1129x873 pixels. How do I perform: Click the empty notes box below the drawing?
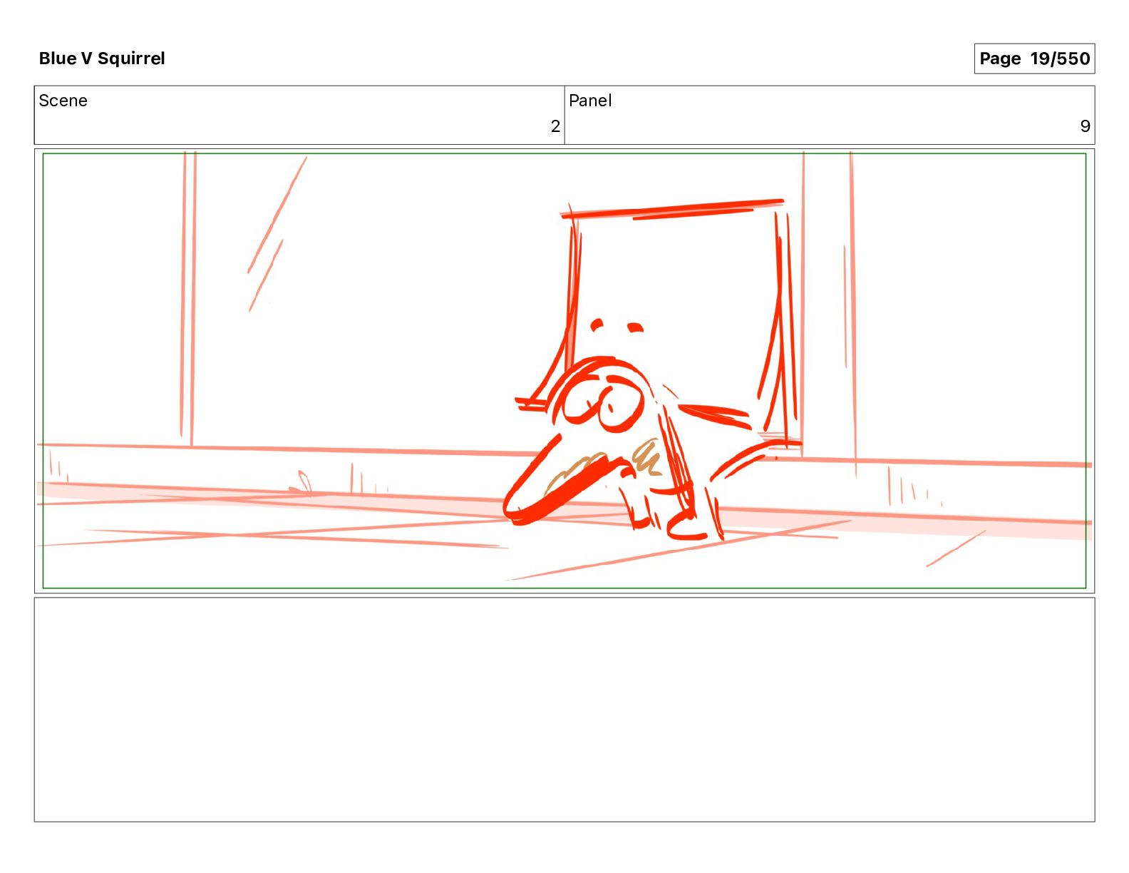[564, 710]
